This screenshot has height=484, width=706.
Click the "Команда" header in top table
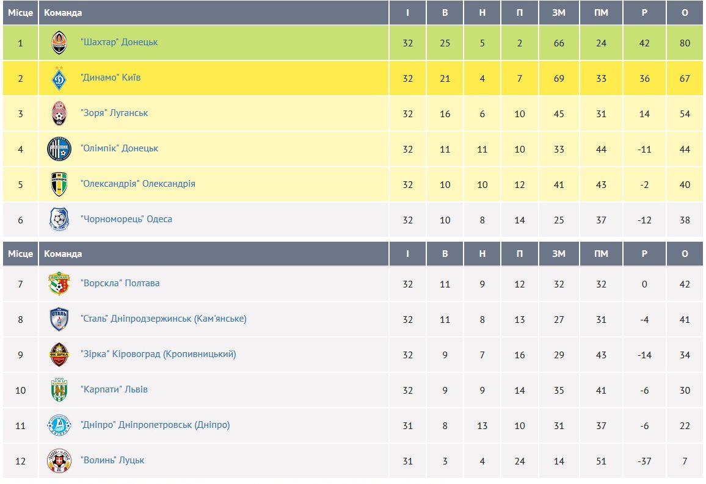(63, 12)
